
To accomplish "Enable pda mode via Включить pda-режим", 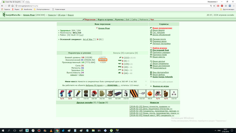I will tap(163, 82).
